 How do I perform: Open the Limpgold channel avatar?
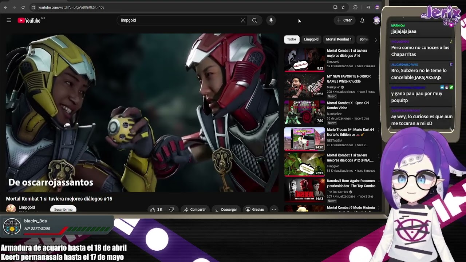[11, 208]
